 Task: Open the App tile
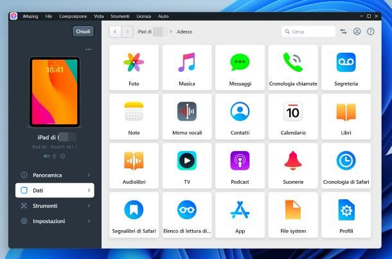click(x=240, y=215)
